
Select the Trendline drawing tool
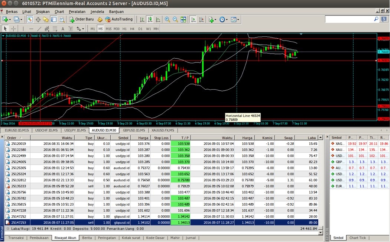(39, 29)
